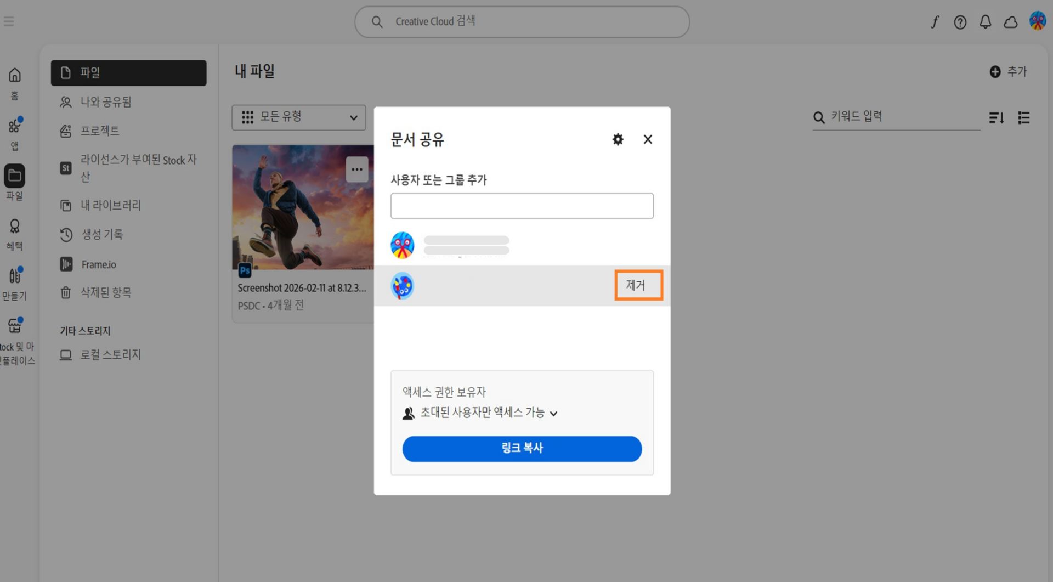Screen dimensions: 1053x582
Task: Open the three-dot menu on file thumbnail
Action: pyautogui.click(x=357, y=169)
